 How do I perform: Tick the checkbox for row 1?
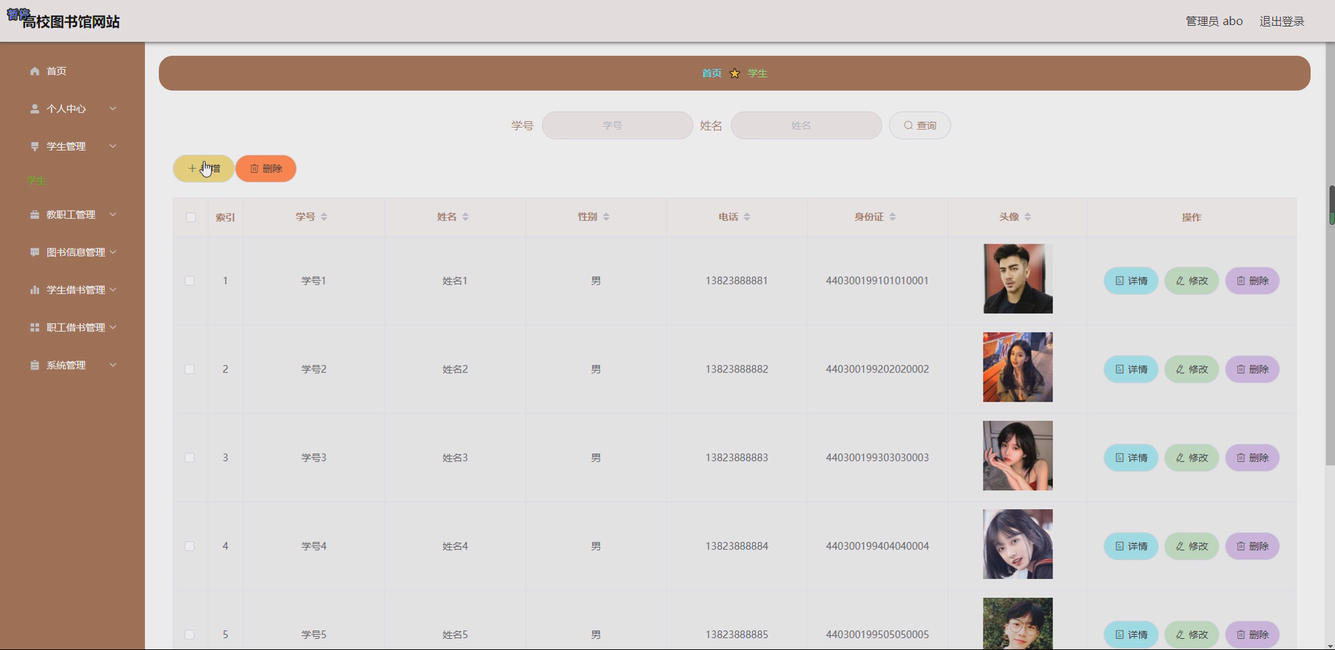point(189,281)
